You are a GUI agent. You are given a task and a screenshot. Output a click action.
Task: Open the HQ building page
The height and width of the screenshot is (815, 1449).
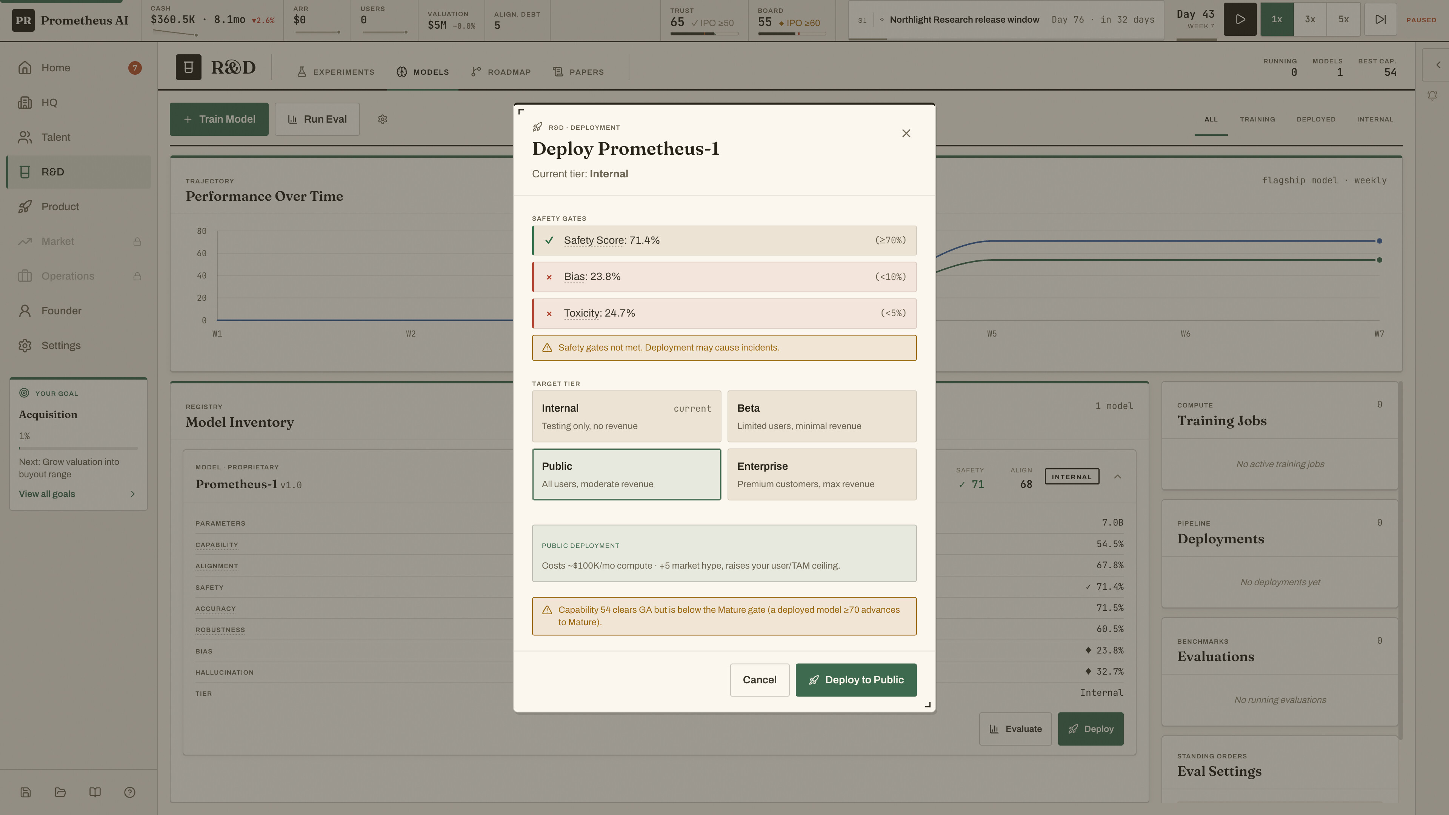(x=79, y=102)
